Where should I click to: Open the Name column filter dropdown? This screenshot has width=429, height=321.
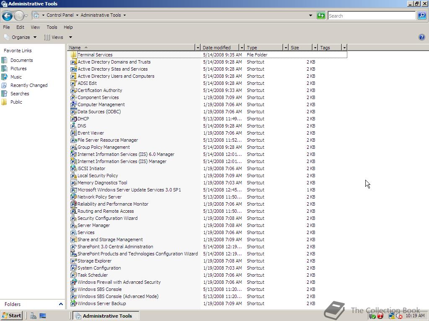pos(198,48)
